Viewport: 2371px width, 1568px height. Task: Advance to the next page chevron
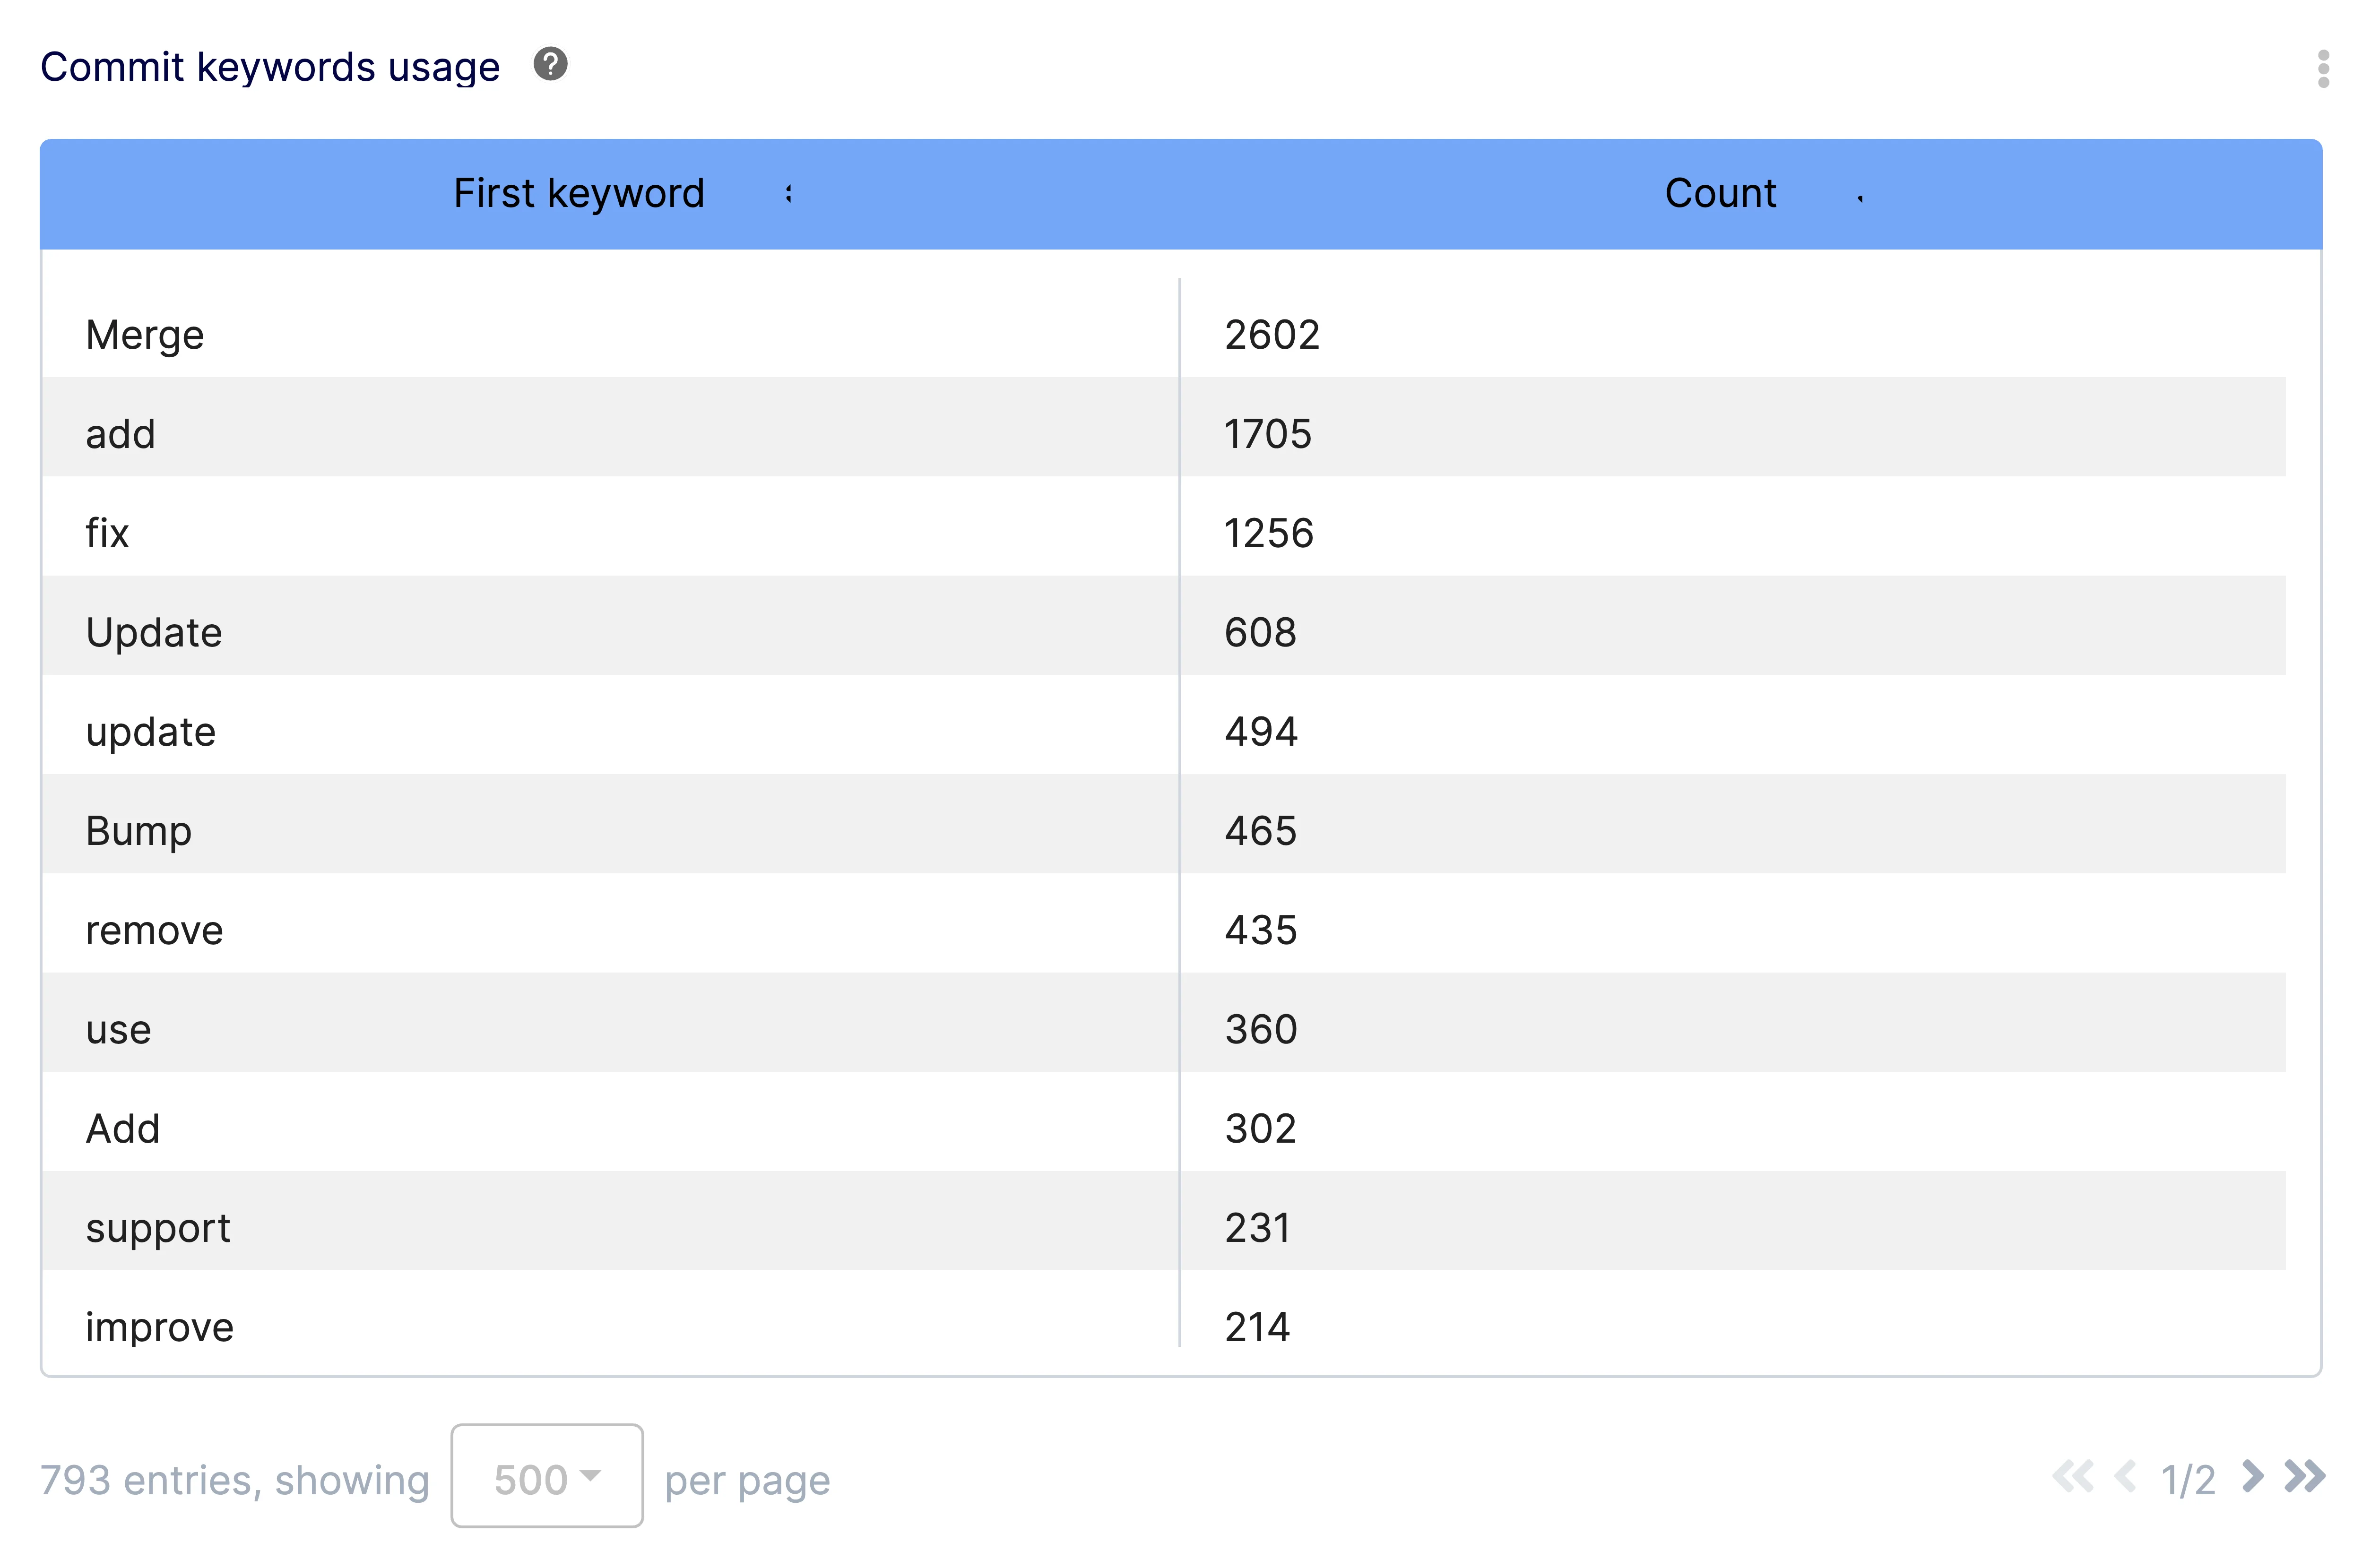2253,1477
